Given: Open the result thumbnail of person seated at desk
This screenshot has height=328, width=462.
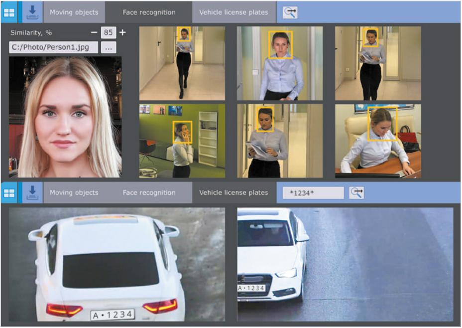Looking at the screenshot, I should click(x=378, y=141).
